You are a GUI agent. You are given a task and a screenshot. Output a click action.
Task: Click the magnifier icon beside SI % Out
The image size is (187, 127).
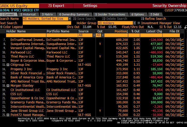click(185, 27)
